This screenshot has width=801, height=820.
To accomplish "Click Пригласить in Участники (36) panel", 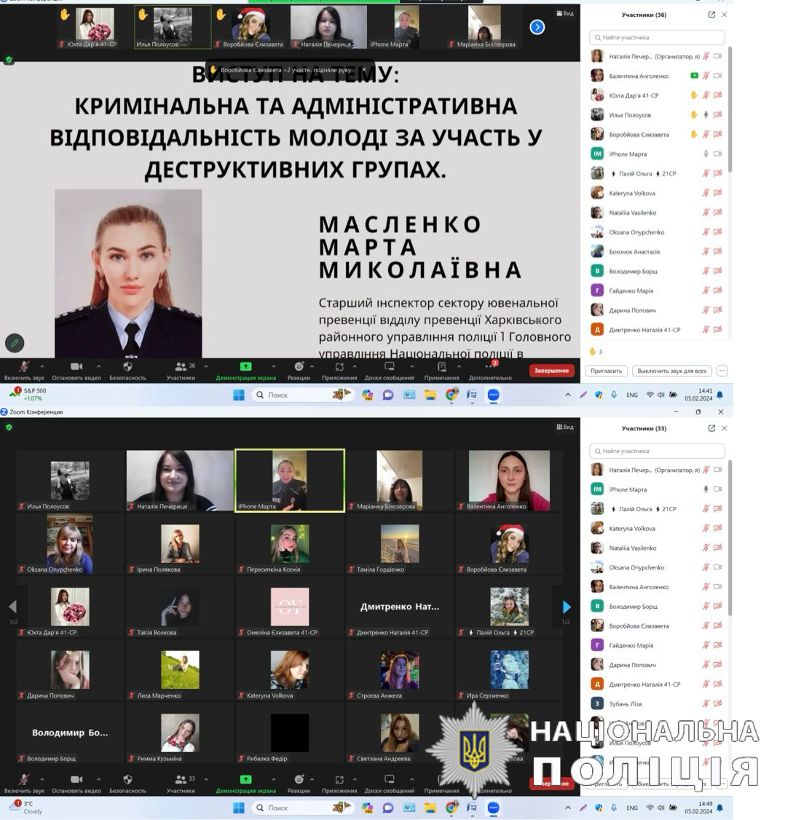I will point(606,371).
